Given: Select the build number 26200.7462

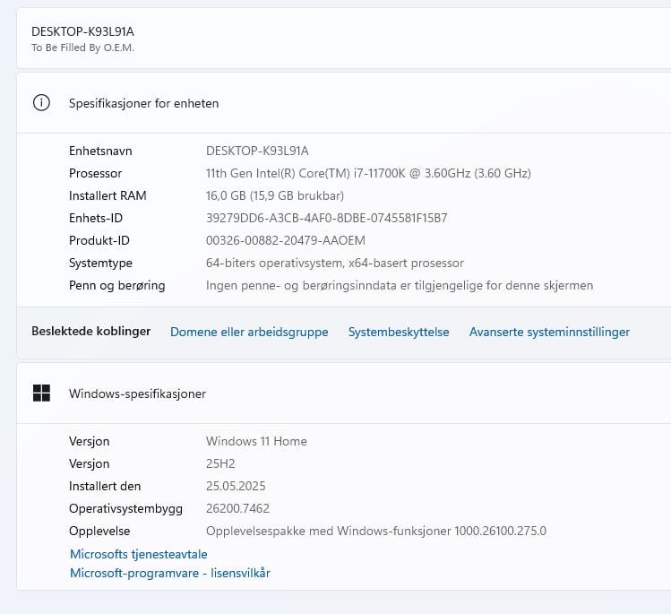Looking at the screenshot, I should (237, 508).
